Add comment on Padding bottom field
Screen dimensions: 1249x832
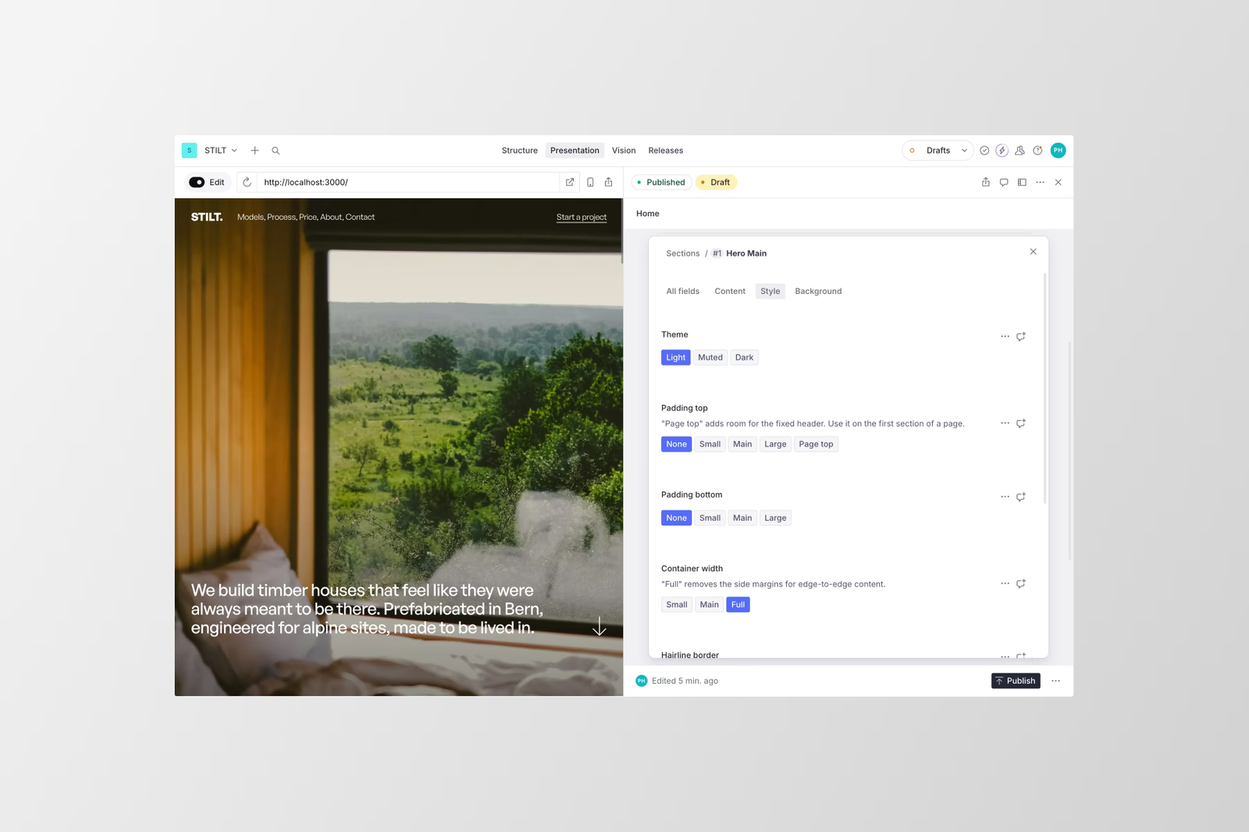pyautogui.click(x=1021, y=497)
